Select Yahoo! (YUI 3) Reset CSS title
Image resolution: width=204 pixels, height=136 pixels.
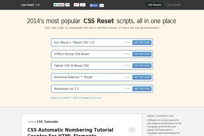(71, 66)
